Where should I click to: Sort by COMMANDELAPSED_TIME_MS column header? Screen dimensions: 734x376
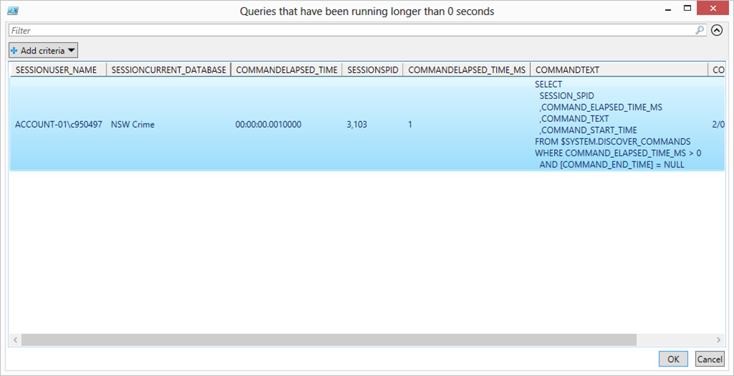click(467, 70)
